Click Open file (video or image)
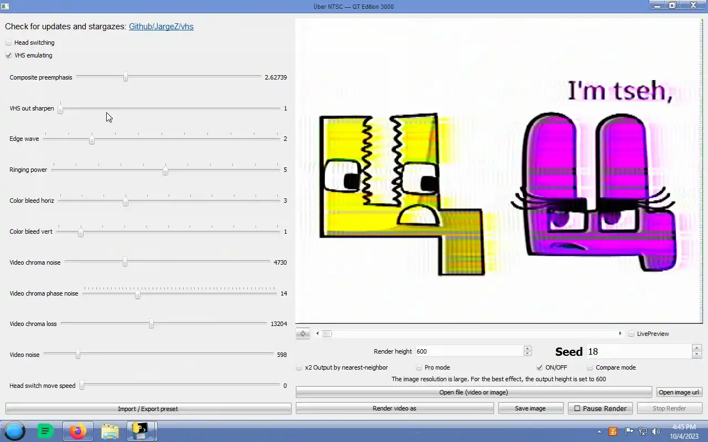 point(473,392)
